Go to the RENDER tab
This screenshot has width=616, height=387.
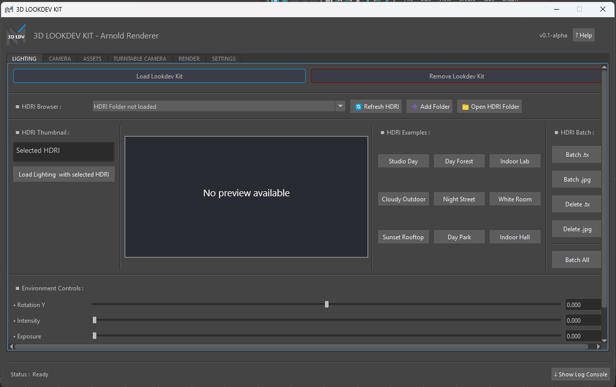click(x=189, y=59)
